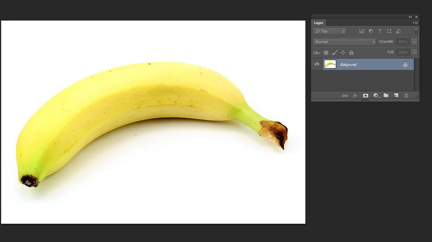Create a new layer group folder
This screenshot has width=432, height=242.
(386, 95)
